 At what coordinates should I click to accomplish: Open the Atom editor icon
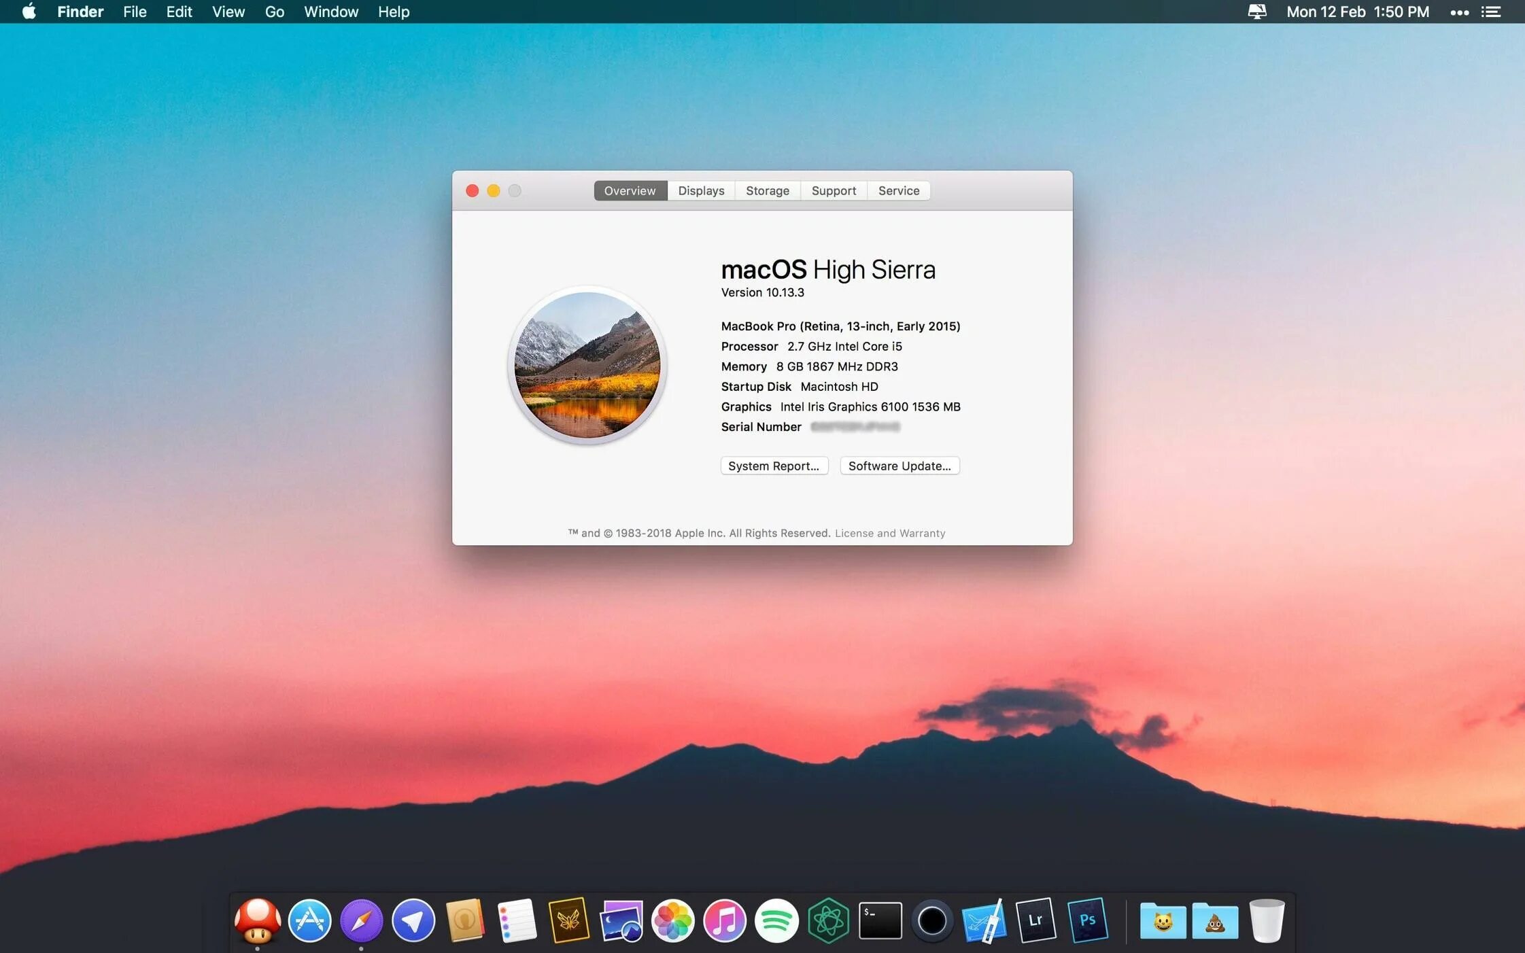pos(828,921)
